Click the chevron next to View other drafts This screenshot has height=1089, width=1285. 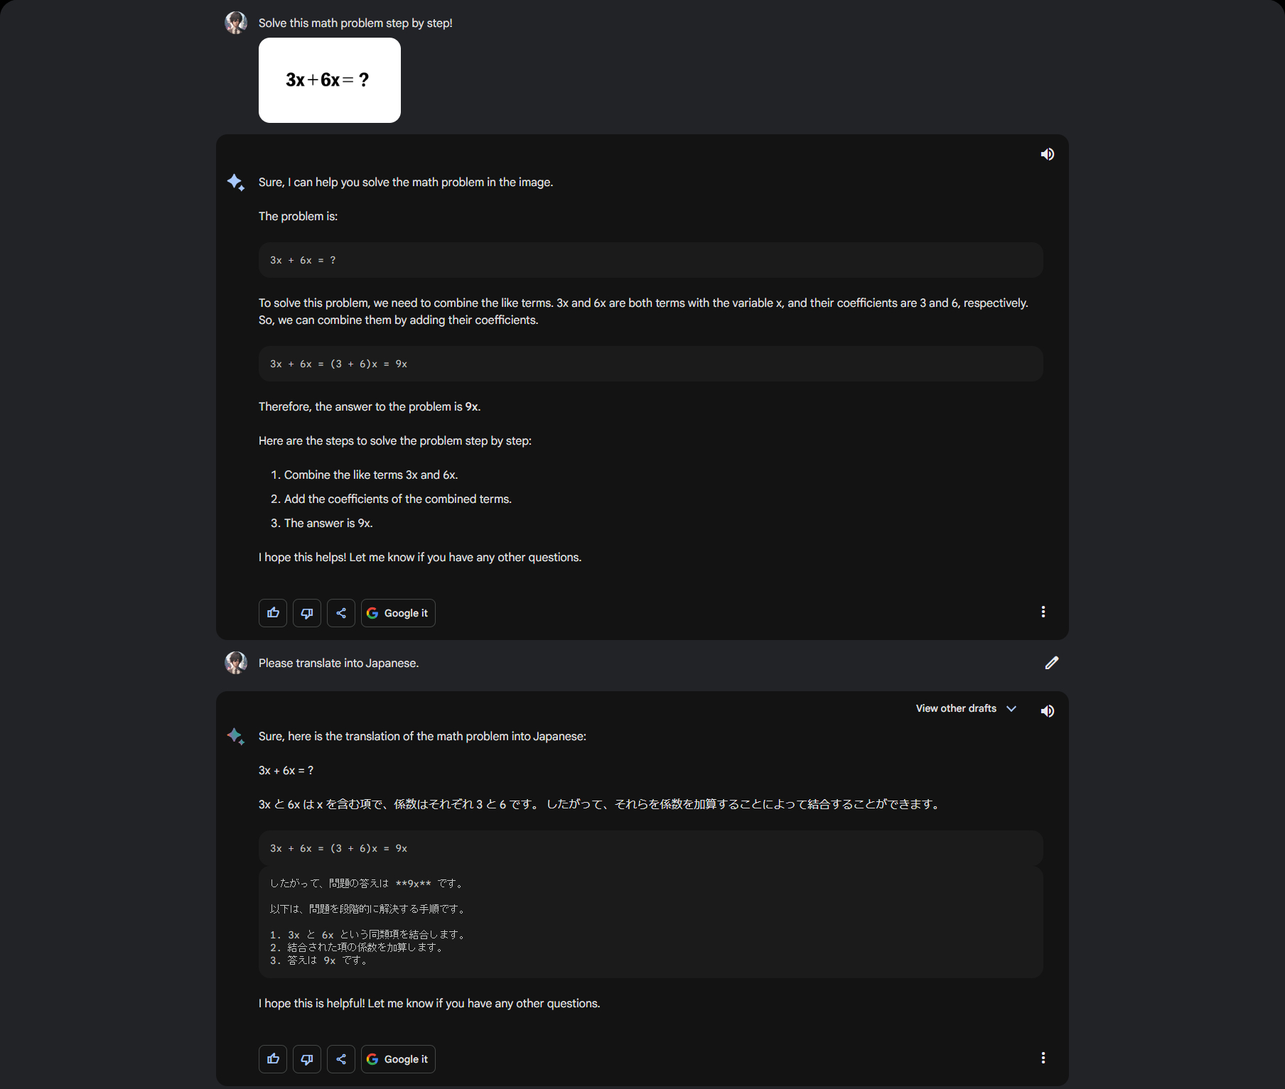pyautogui.click(x=1011, y=708)
